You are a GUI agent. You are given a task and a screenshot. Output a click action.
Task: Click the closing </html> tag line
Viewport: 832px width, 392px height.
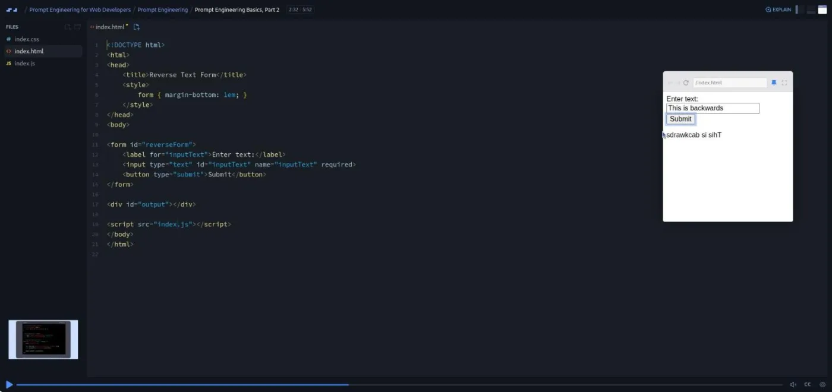pos(120,244)
